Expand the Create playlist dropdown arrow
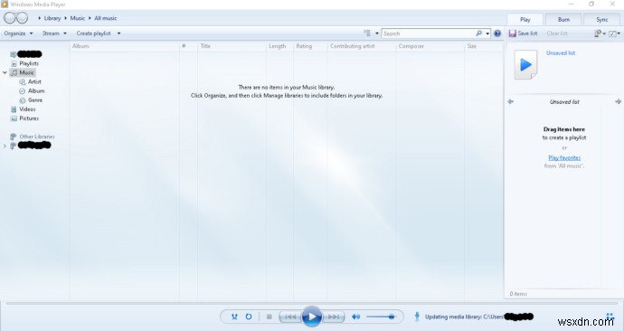Screen dimensions: 624x331 [x=118, y=33]
